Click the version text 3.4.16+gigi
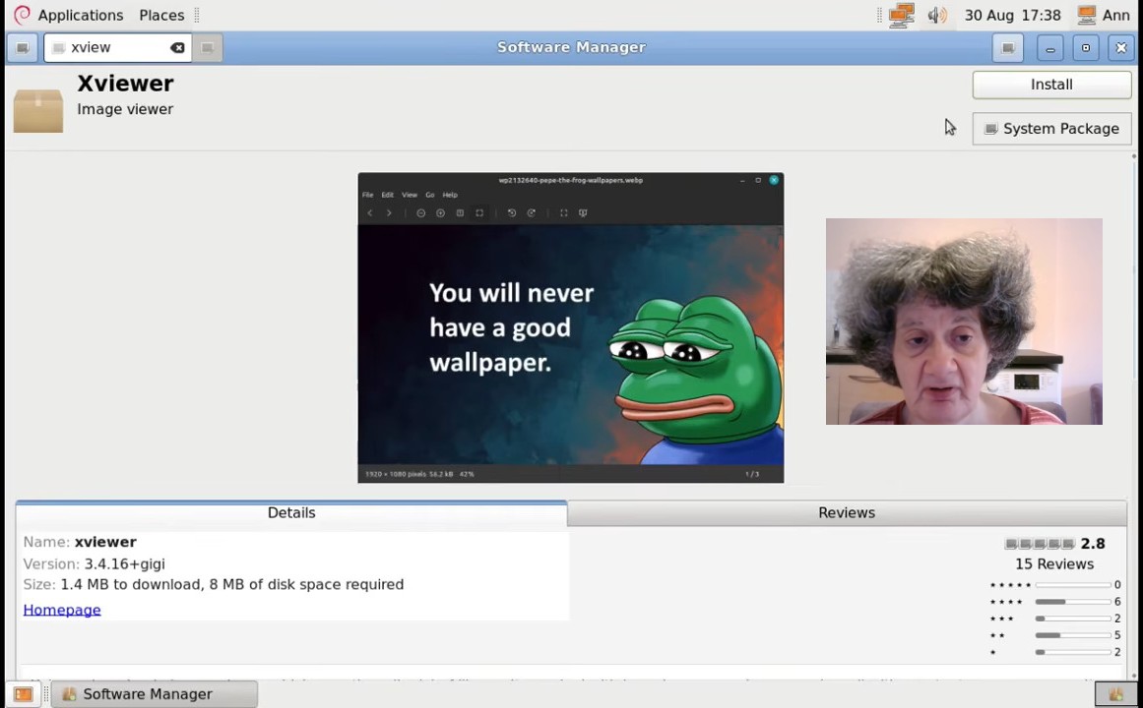This screenshot has width=1143, height=708. click(125, 563)
